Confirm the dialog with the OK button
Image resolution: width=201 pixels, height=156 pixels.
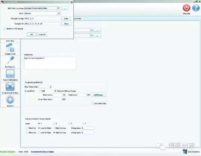click(31, 34)
